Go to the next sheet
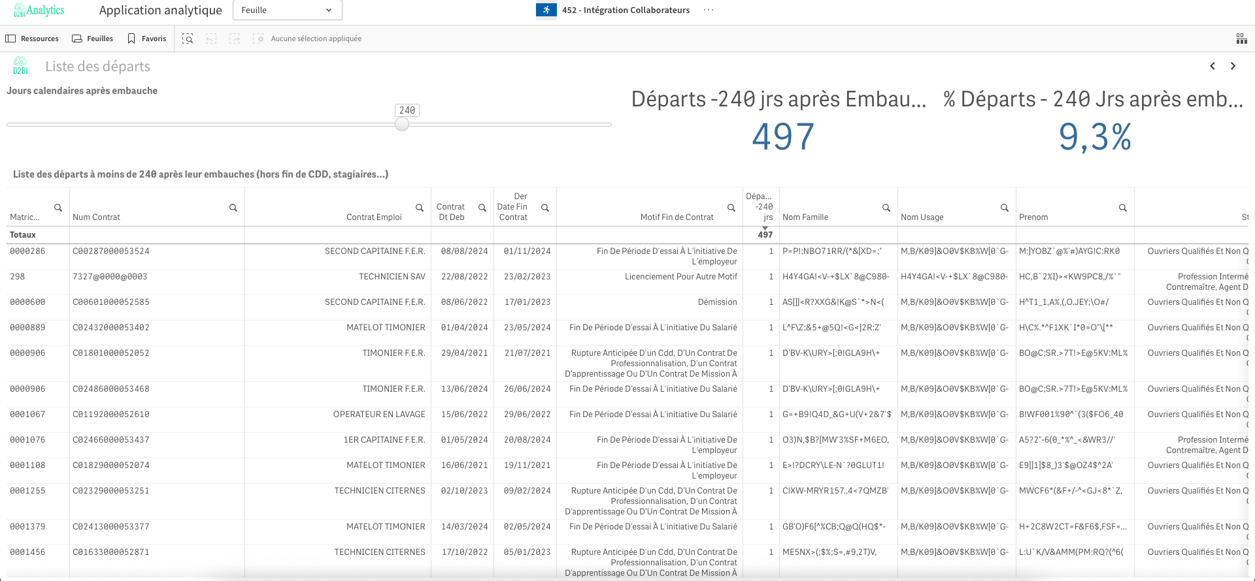 [x=1233, y=66]
